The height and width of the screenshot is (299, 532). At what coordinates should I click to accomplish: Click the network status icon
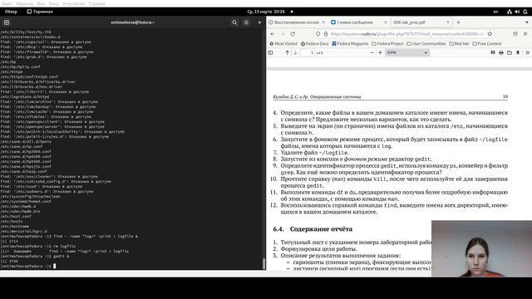coord(510,12)
